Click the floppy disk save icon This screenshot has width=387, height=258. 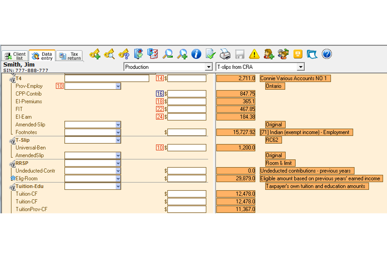240,54
